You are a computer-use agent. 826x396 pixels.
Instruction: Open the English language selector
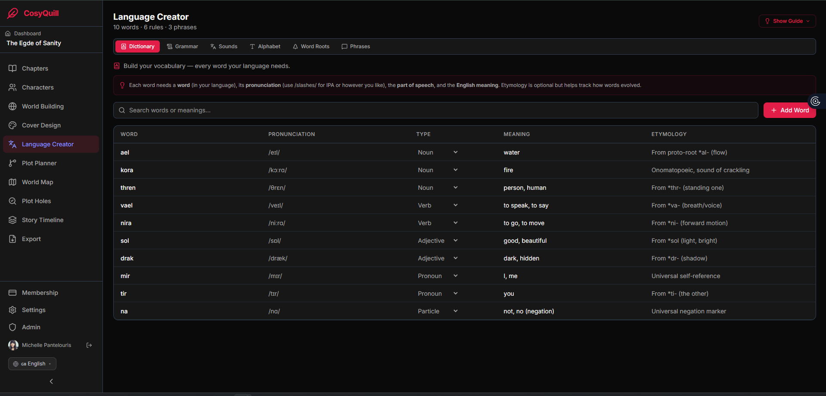32,364
